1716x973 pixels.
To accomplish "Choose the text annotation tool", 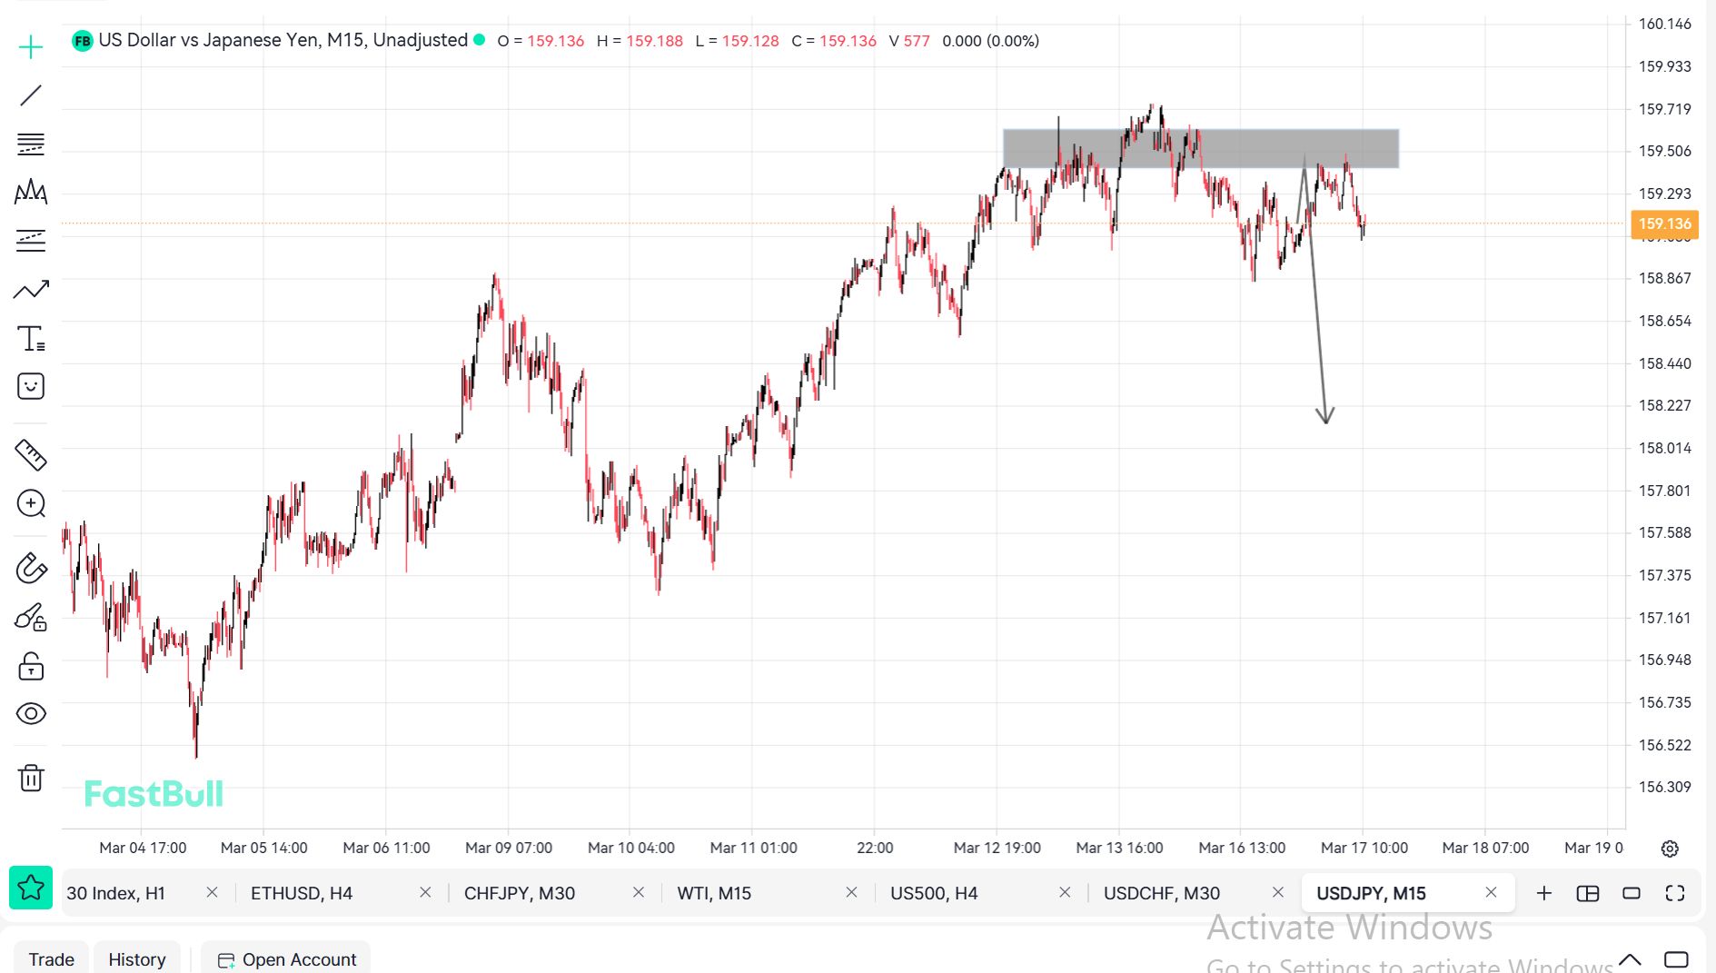I will coord(31,339).
